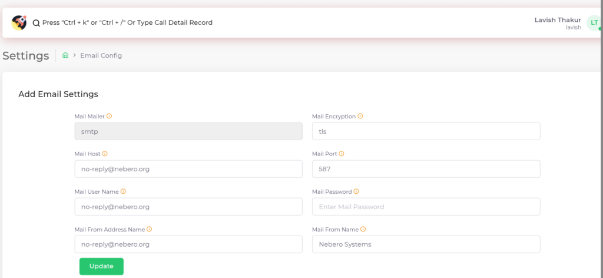The image size is (603, 278).
Task: Click the Mail Encryption info icon
Action: 360,116
